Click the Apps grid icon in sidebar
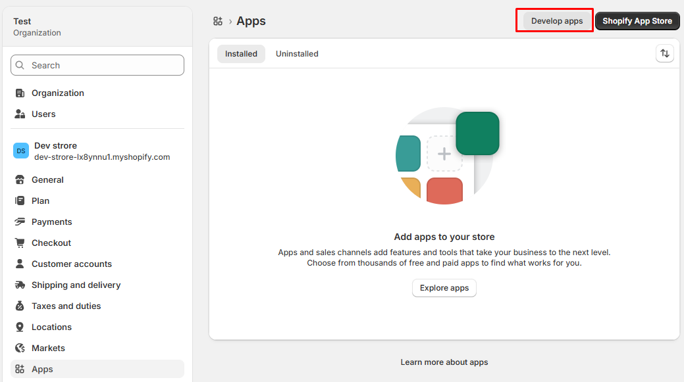The width and height of the screenshot is (684, 382). pos(20,370)
